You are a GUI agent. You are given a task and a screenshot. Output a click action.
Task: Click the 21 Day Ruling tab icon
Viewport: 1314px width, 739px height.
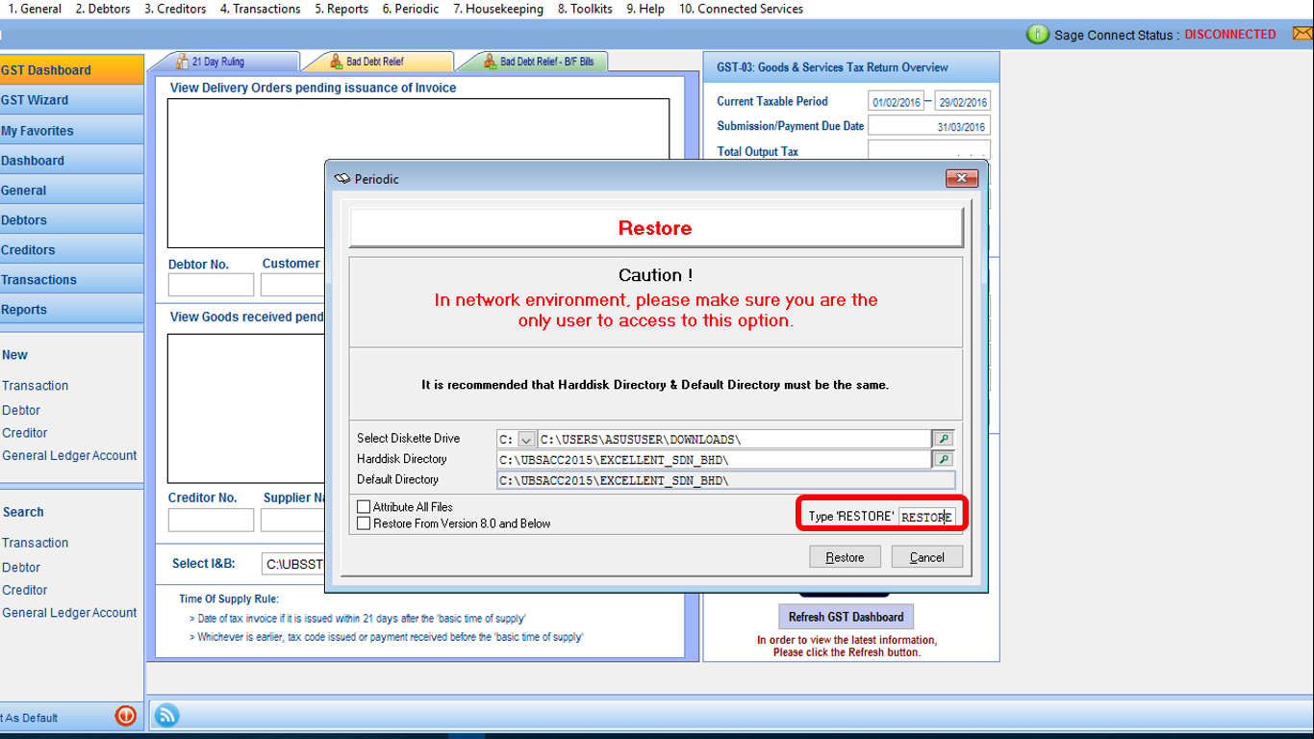(x=182, y=62)
